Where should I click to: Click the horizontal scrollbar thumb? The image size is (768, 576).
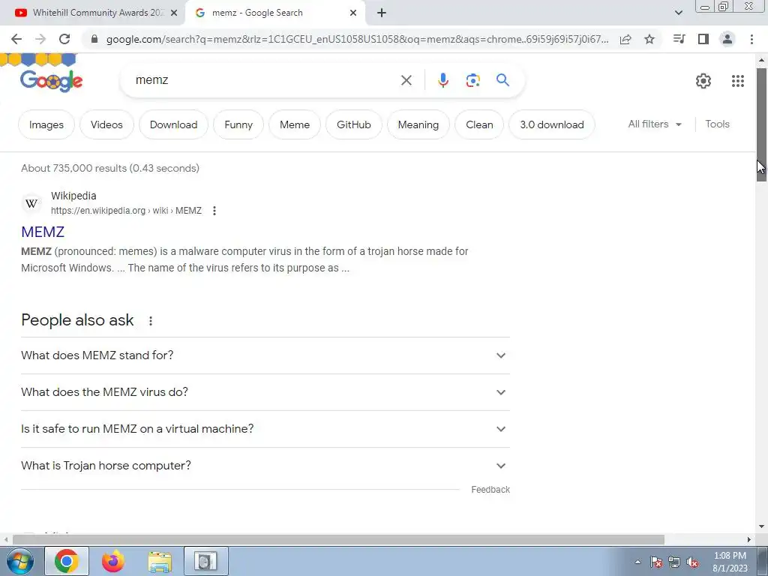pos(338,539)
